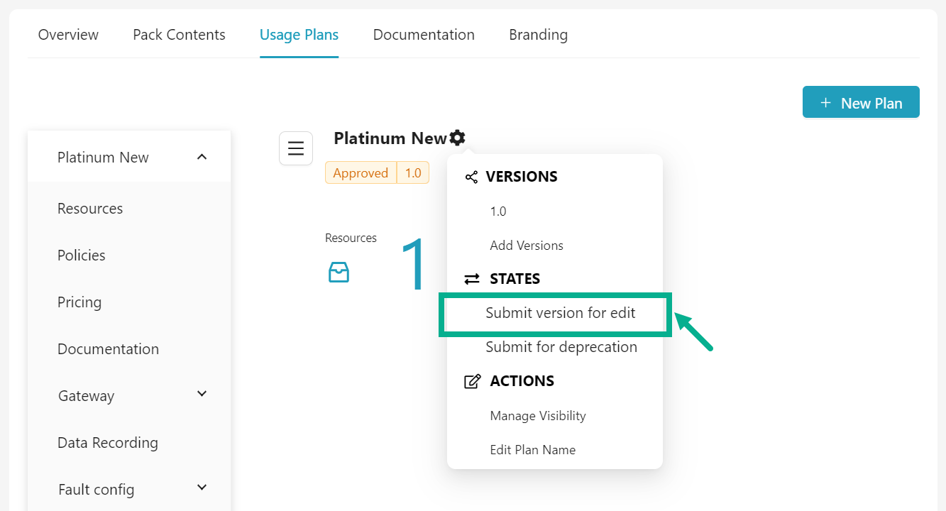Expand the Fault config section
This screenshot has height=511, width=946.
[x=202, y=488]
